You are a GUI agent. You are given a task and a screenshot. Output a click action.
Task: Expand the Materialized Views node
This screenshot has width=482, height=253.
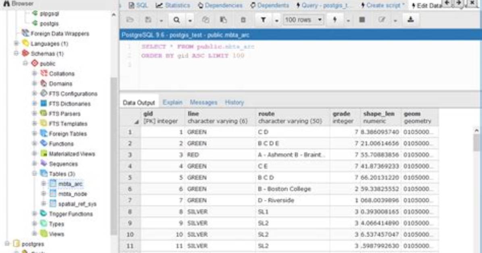pyautogui.click(x=35, y=153)
